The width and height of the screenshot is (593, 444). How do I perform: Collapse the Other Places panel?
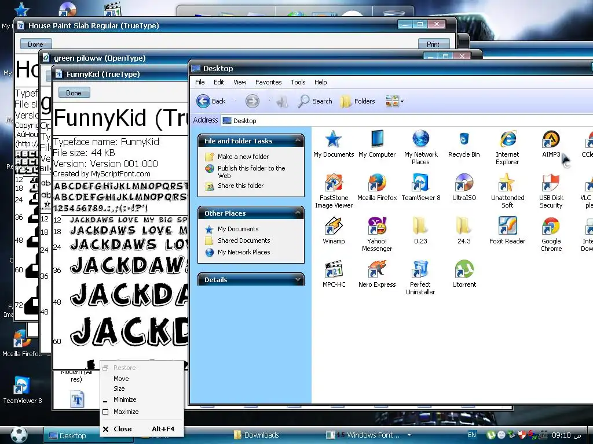click(x=298, y=213)
